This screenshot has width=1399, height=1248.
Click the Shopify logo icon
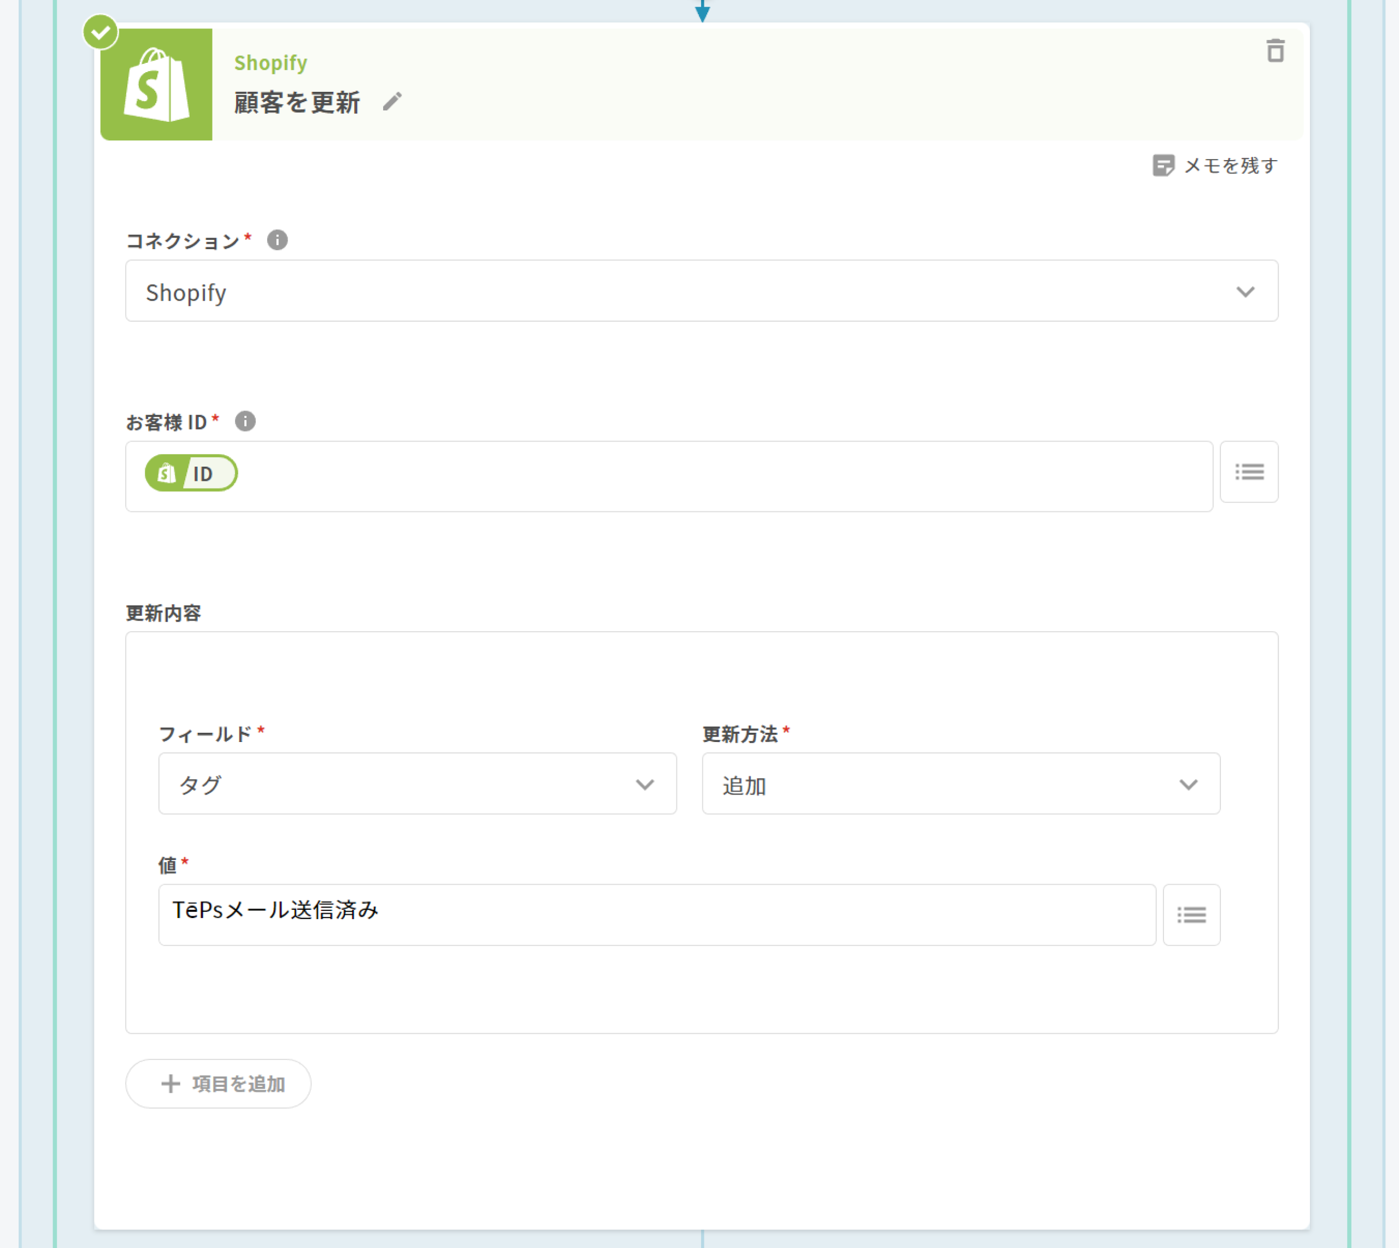pos(156,85)
